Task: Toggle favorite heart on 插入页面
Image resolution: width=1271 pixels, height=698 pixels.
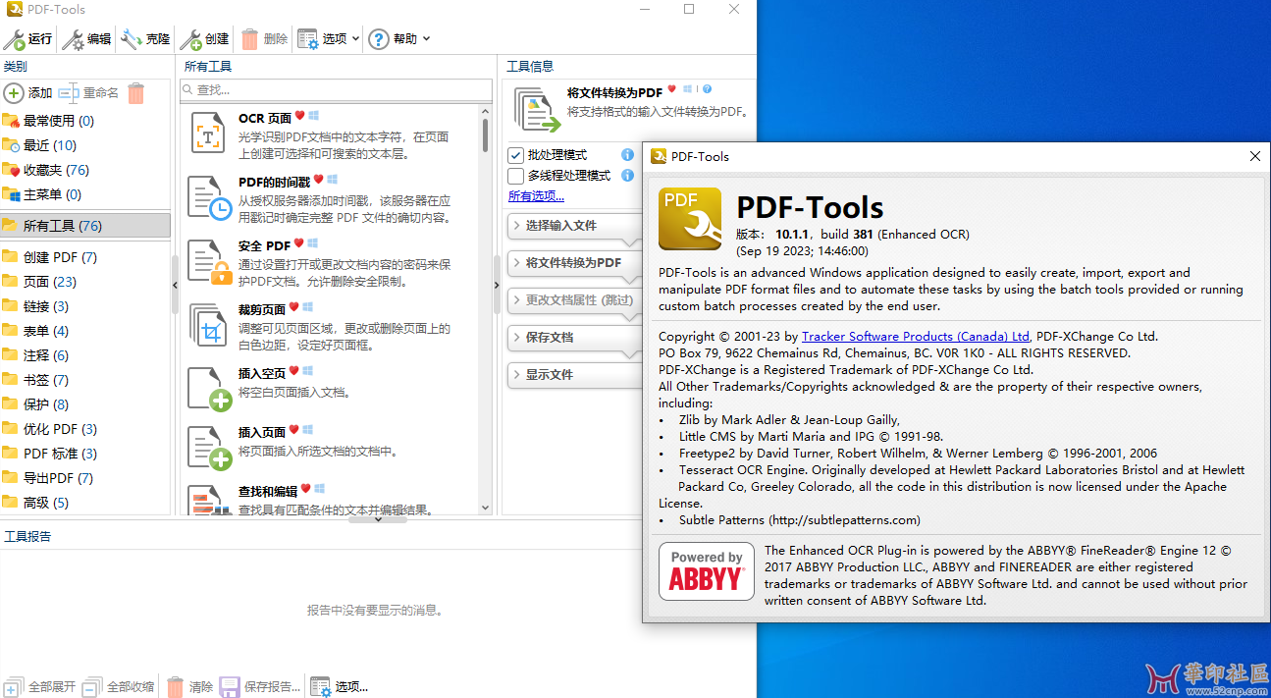Action: [293, 430]
